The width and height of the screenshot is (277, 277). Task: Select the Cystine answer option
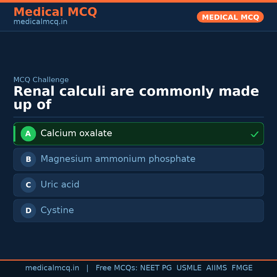[138, 211]
